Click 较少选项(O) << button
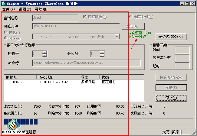 coord(171,37)
